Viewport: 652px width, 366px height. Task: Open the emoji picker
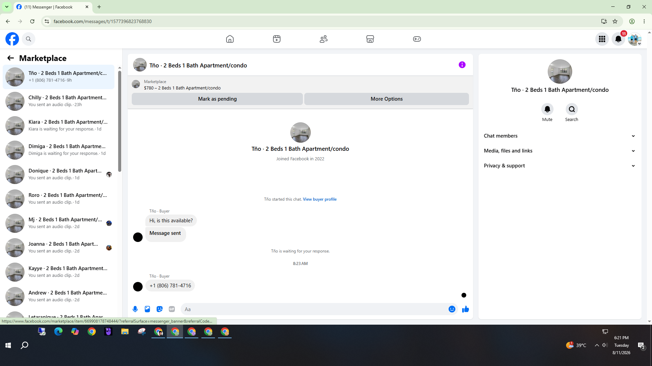coord(452,309)
